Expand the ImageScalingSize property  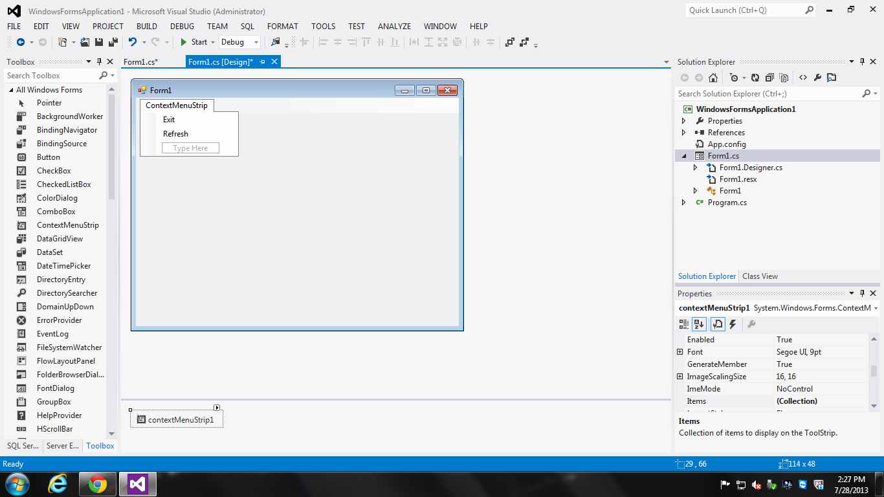680,377
